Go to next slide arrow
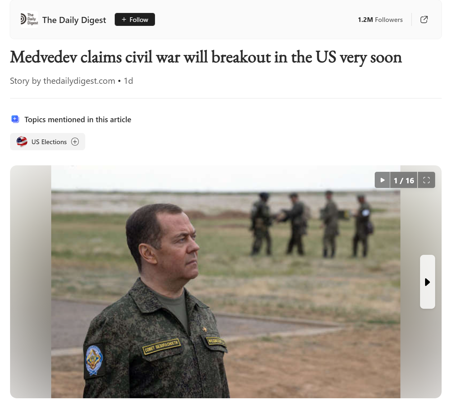Screen dimensions: 456x404 tap(428, 282)
